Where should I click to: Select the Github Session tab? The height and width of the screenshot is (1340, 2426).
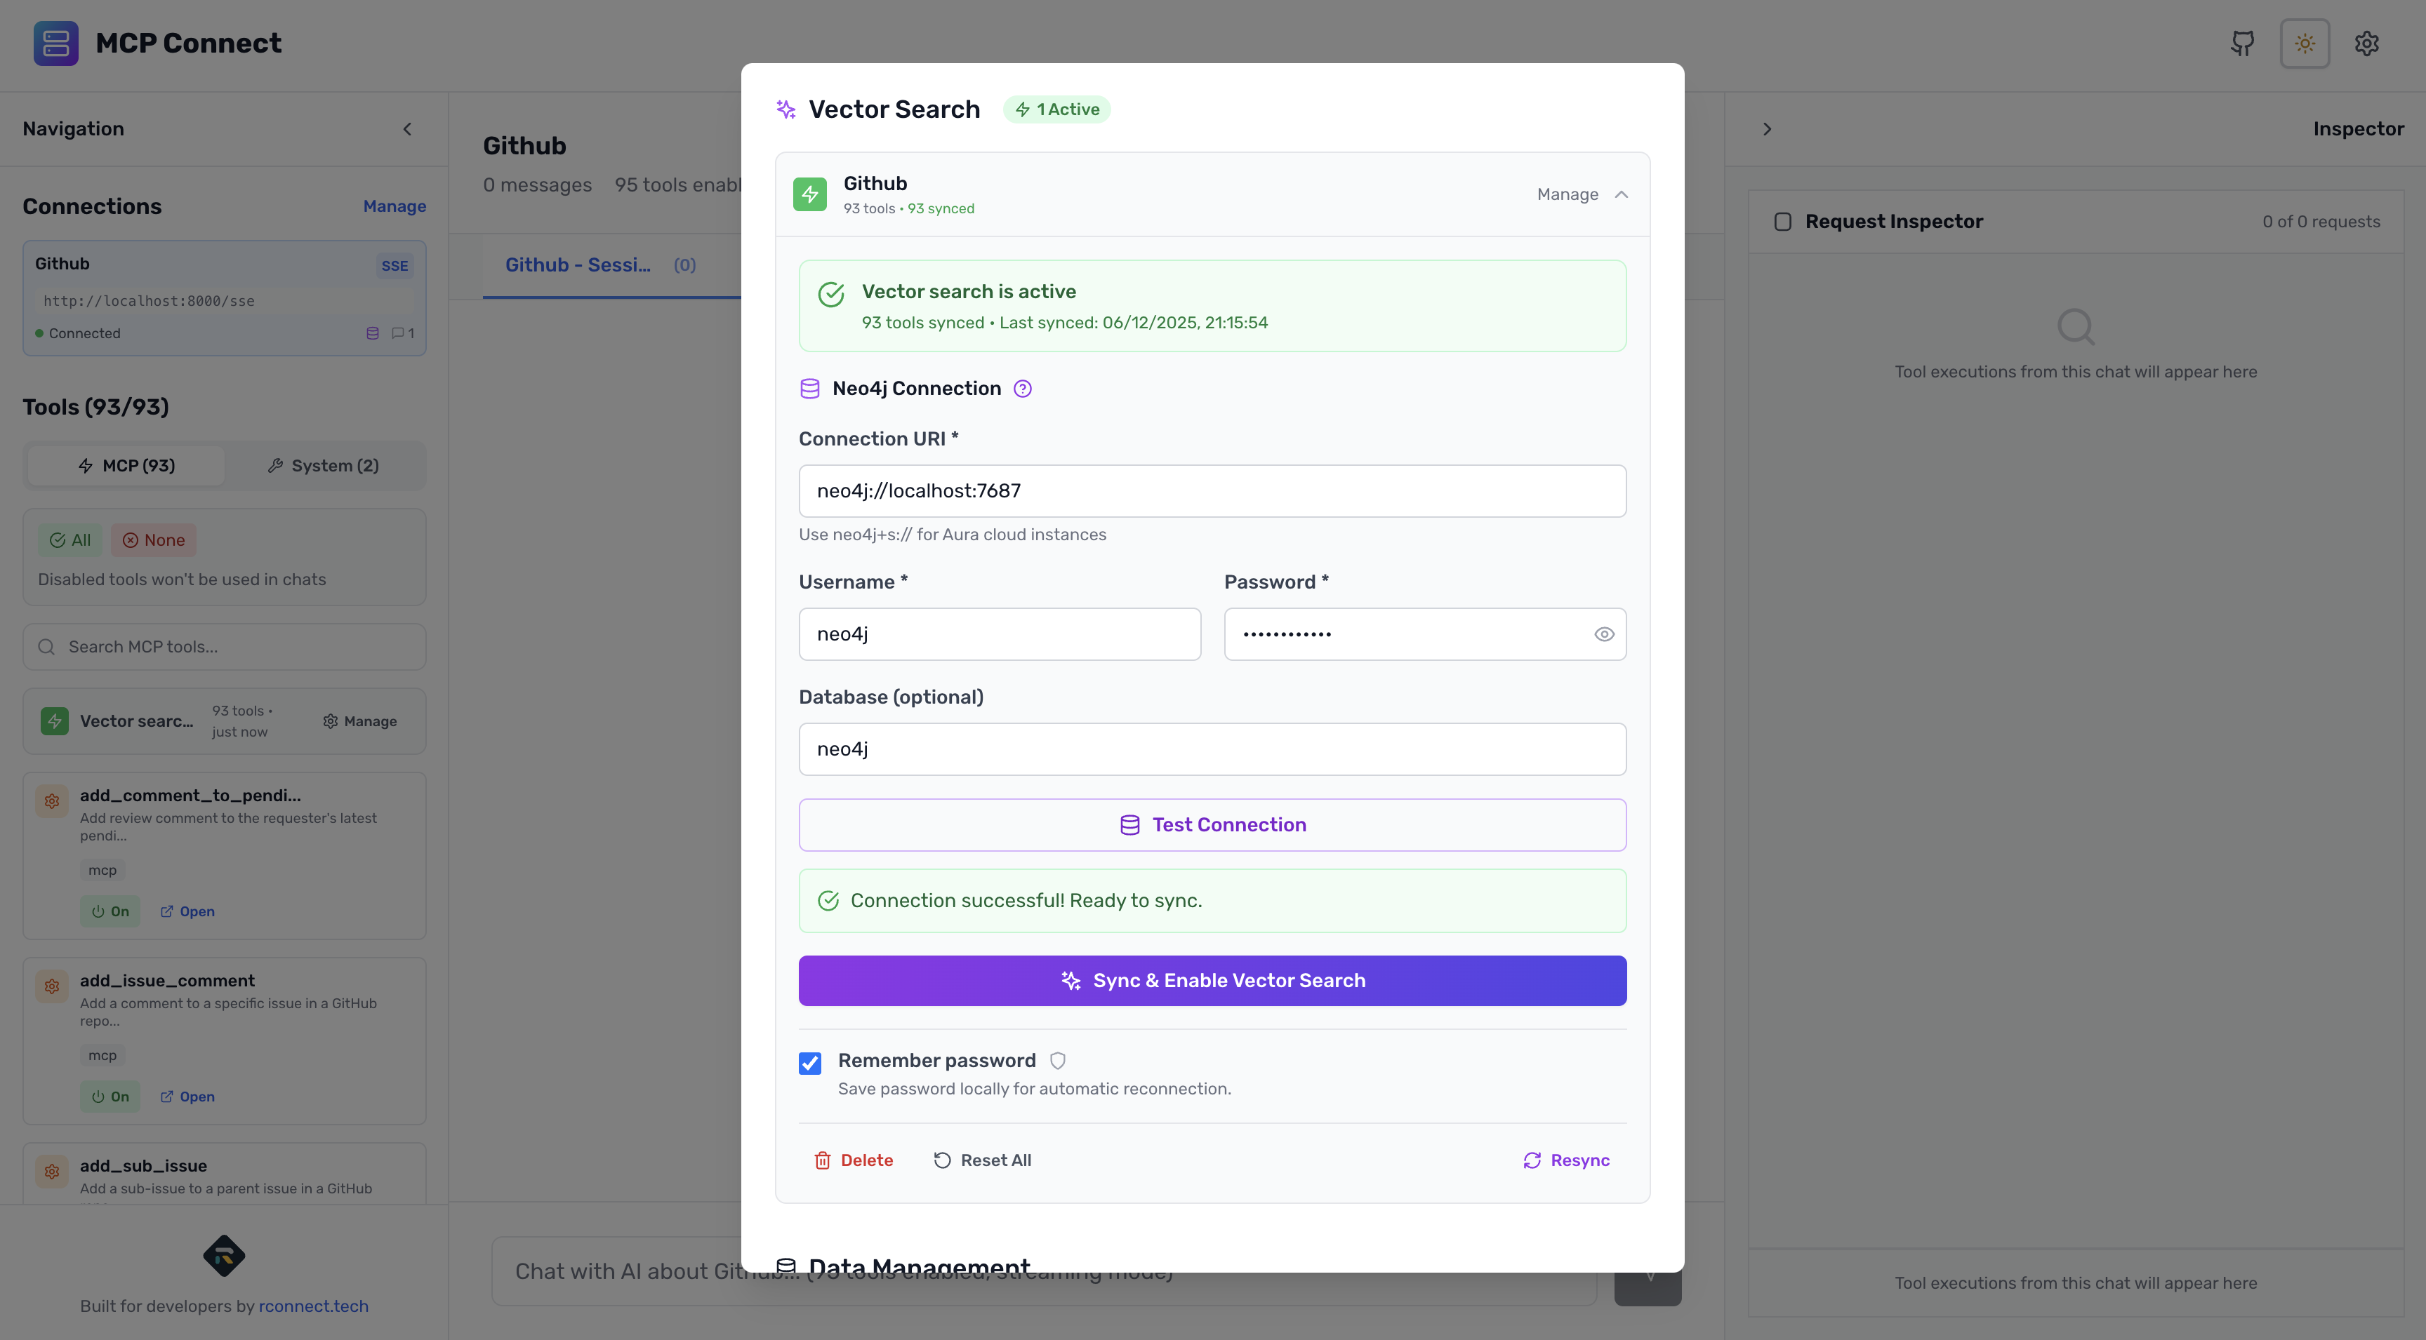pyautogui.click(x=577, y=264)
